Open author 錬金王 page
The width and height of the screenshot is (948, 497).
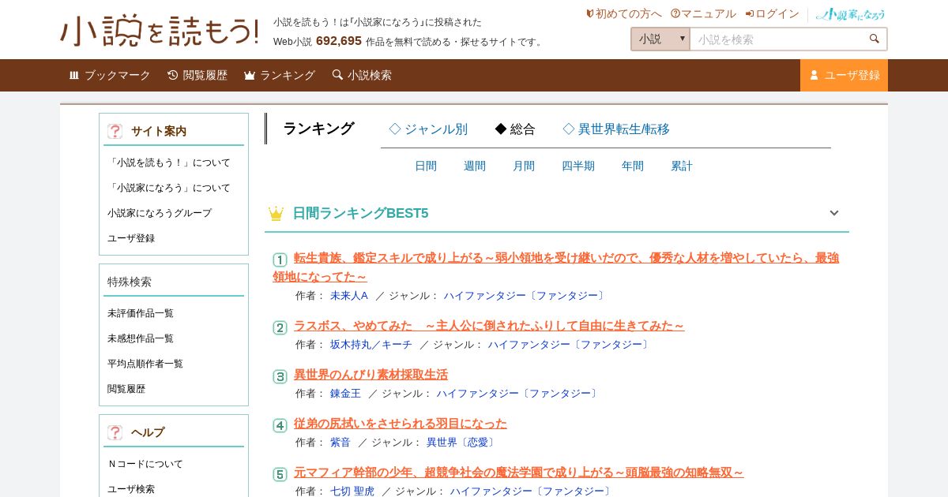[x=345, y=394]
